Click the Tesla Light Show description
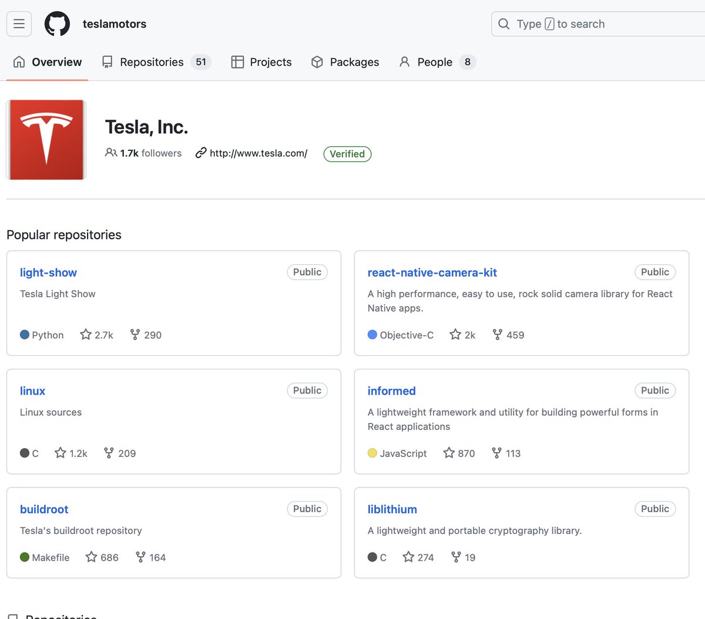The height and width of the screenshot is (619, 705). pos(58,294)
